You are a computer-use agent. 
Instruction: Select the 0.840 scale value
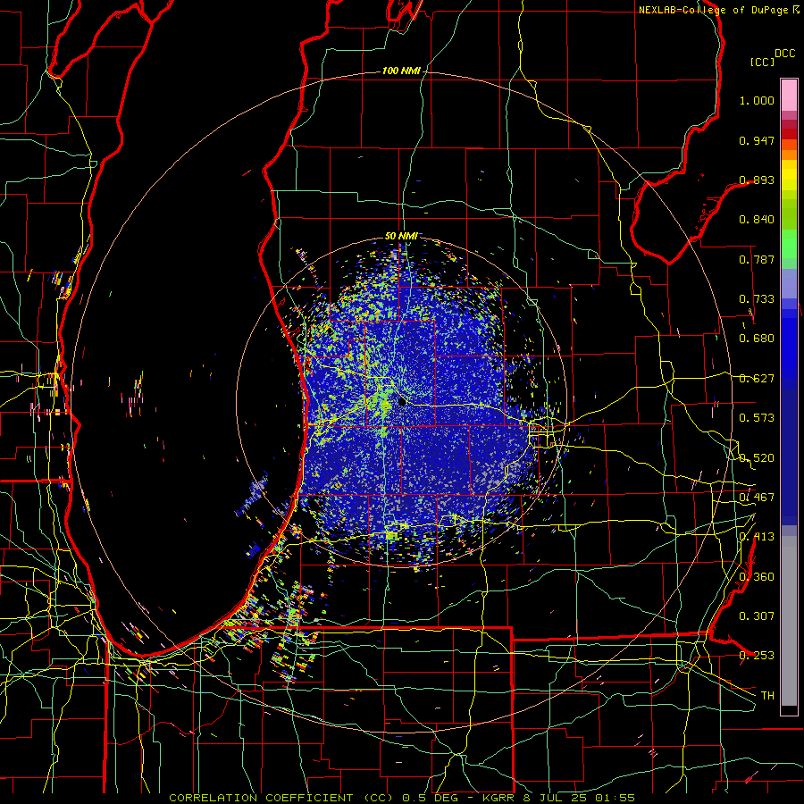(x=757, y=220)
